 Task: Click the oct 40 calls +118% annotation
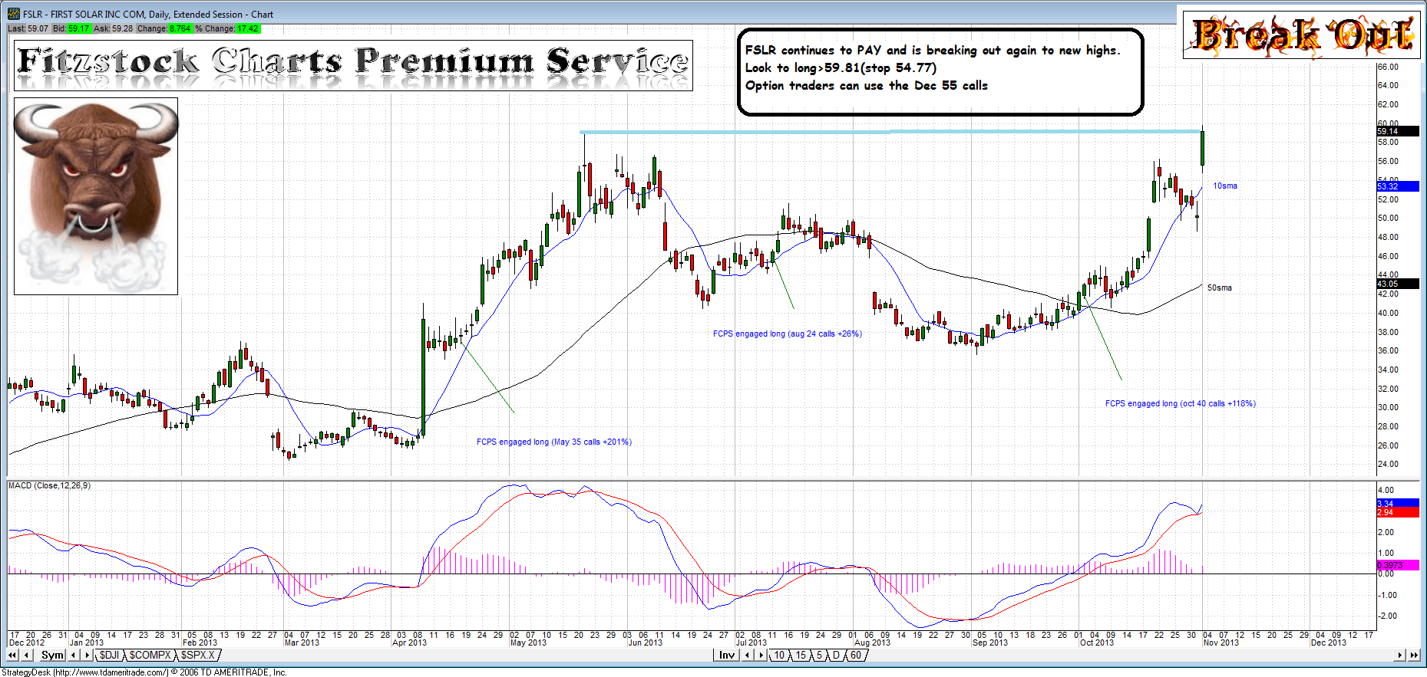(x=1181, y=403)
